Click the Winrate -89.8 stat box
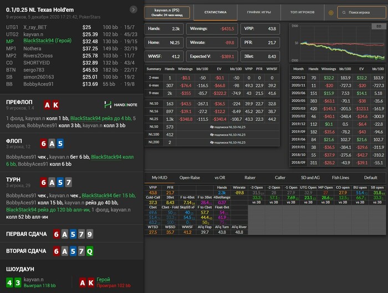The height and width of the screenshot is (293, 388). click(212, 43)
